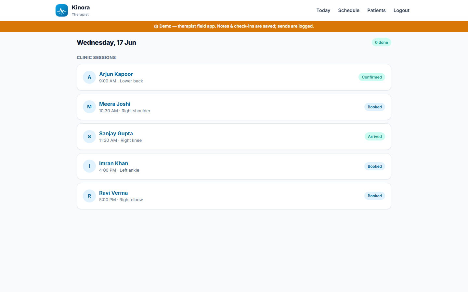This screenshot has width=468, height=292.
Task: Click the 'Wednesday, 17 Jun' heading
Action: [x=106, y=43]
